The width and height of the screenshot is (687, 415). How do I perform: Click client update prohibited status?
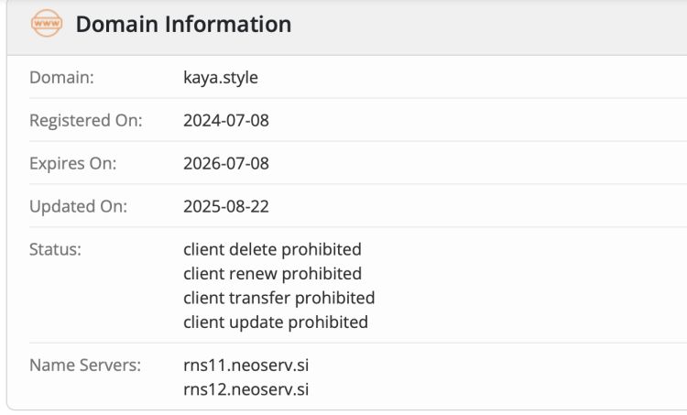pos(276,322)
